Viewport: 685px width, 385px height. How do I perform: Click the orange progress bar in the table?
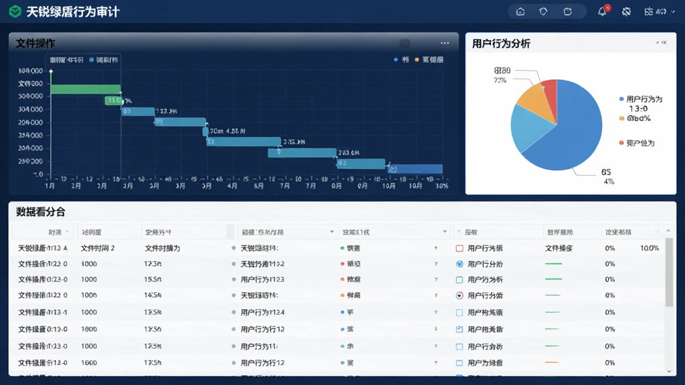(x=552, y=362)
